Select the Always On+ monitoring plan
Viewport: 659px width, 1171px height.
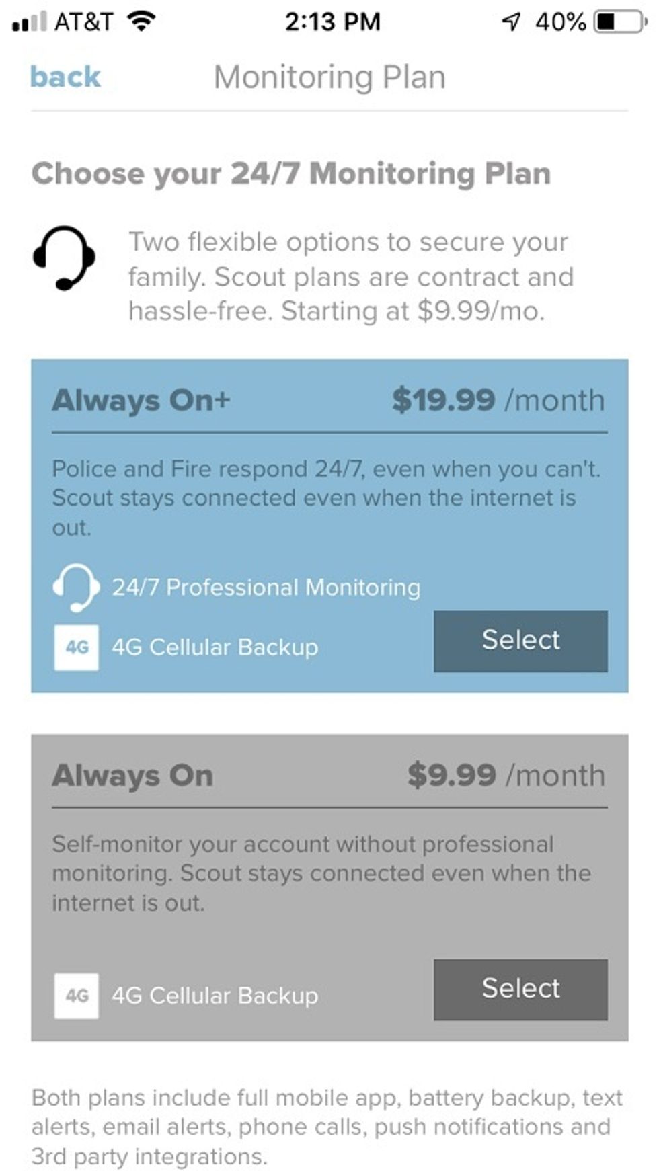[x=520, y=640]
